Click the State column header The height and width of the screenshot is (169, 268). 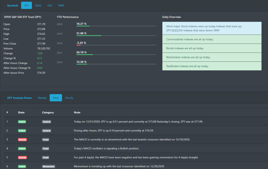coord(21,112)
